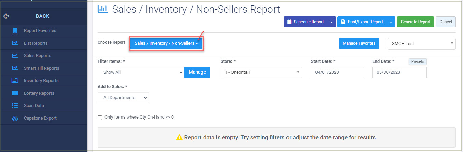Expand the Print/Export Report dropdown arrow
Viewport: 463px width, 152px height.
(391, 22)
